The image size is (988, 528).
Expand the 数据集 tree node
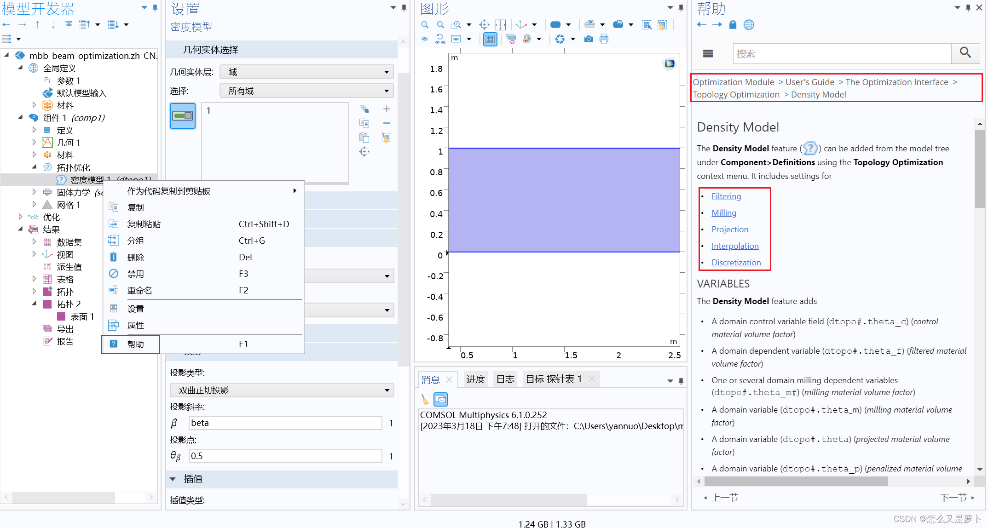(34, 242)
